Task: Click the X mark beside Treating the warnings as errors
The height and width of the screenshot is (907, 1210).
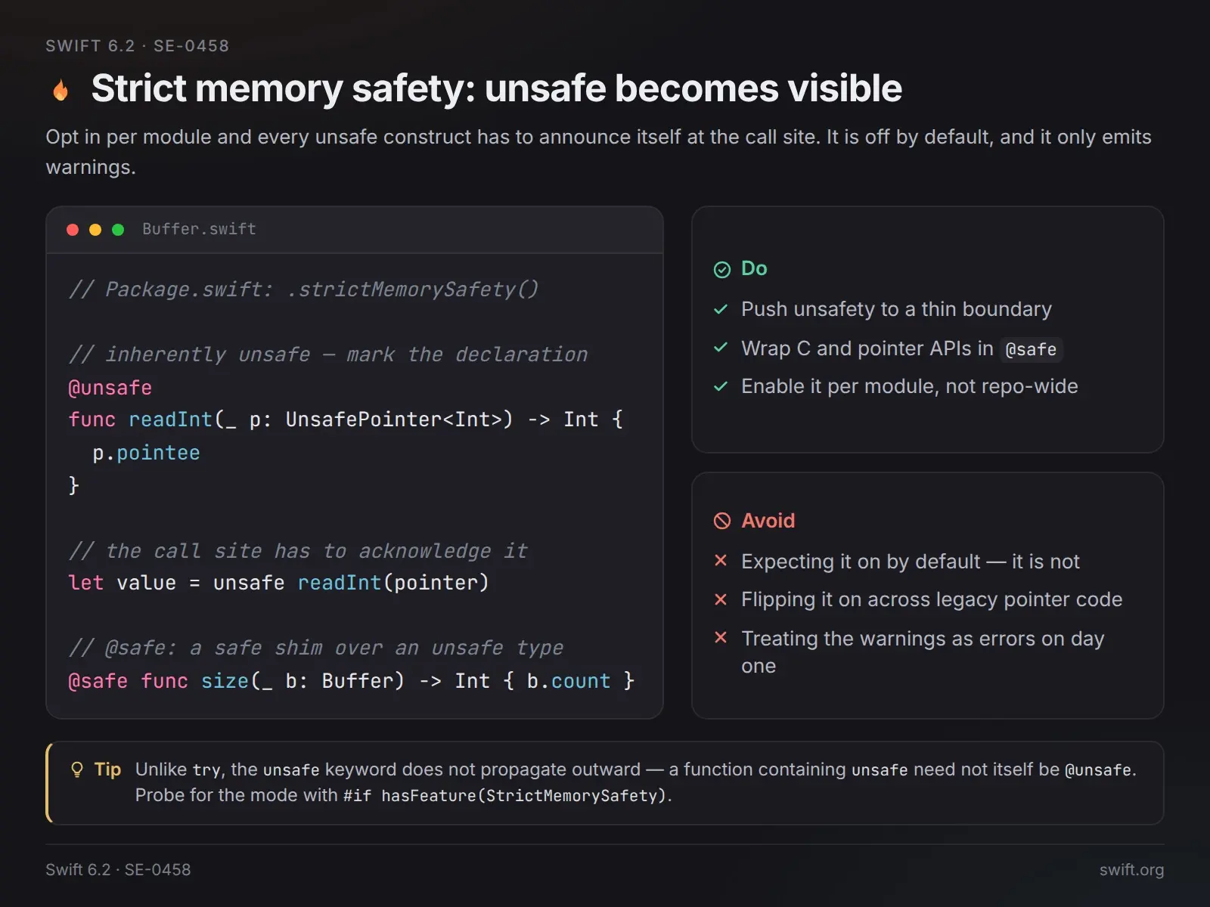Action: tap(721, 637)
